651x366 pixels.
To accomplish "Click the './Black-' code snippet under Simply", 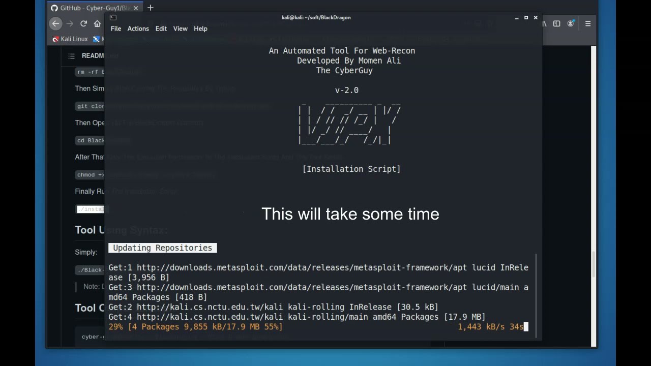I will (90, 270).
